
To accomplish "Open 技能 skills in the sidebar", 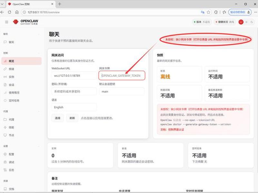I will point(21,127).
